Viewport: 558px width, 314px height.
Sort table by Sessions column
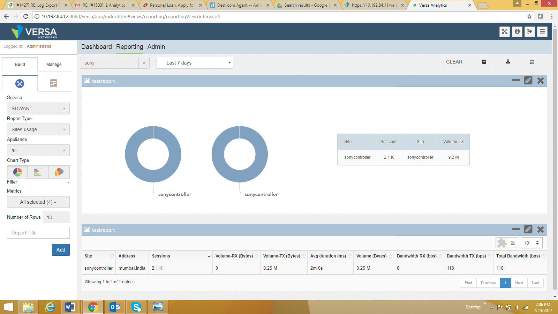pyautogui.click(x=181, y=256)
